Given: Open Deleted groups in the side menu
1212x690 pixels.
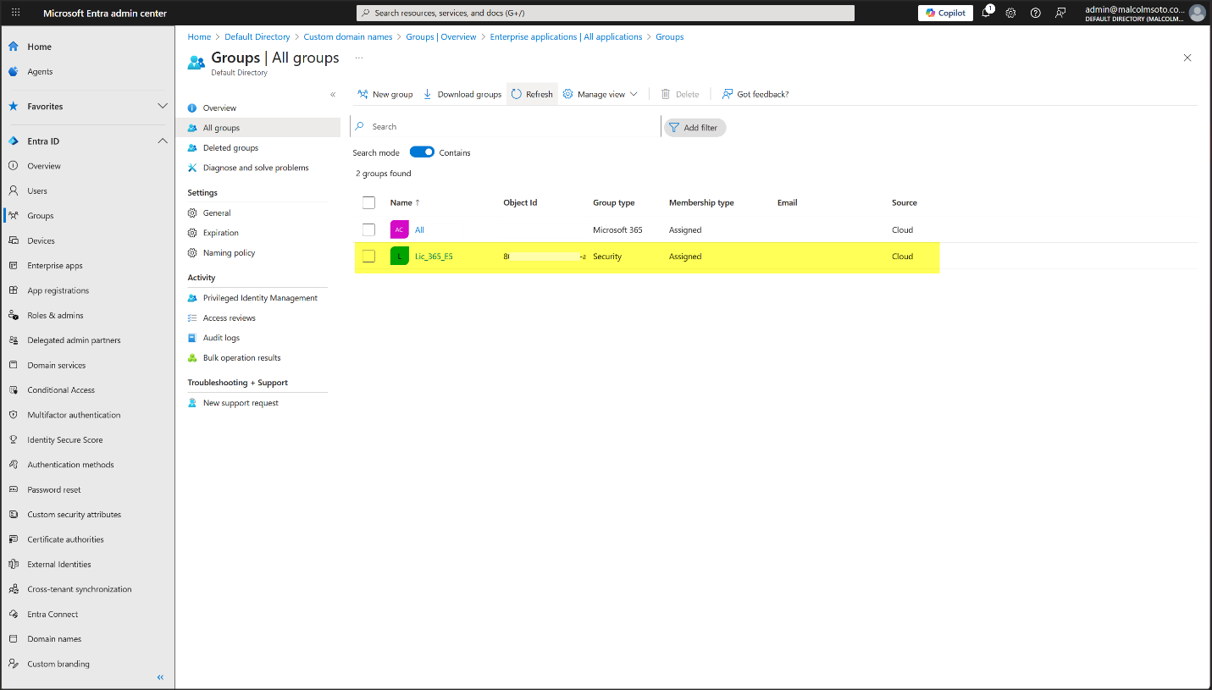Looking at the screenshot, I should (x=230, y=148).
